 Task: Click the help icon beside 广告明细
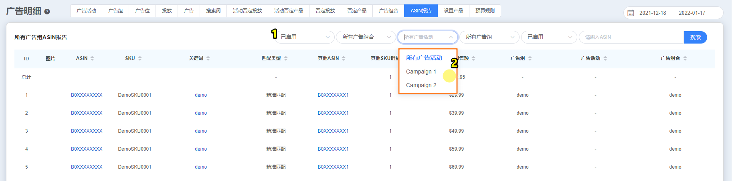[x=47, y=12]
